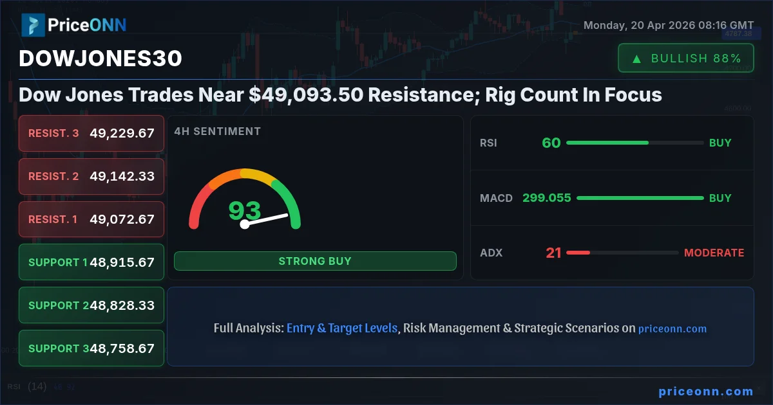
Task: Click the RSI value 60
Action: click(551, 143)
